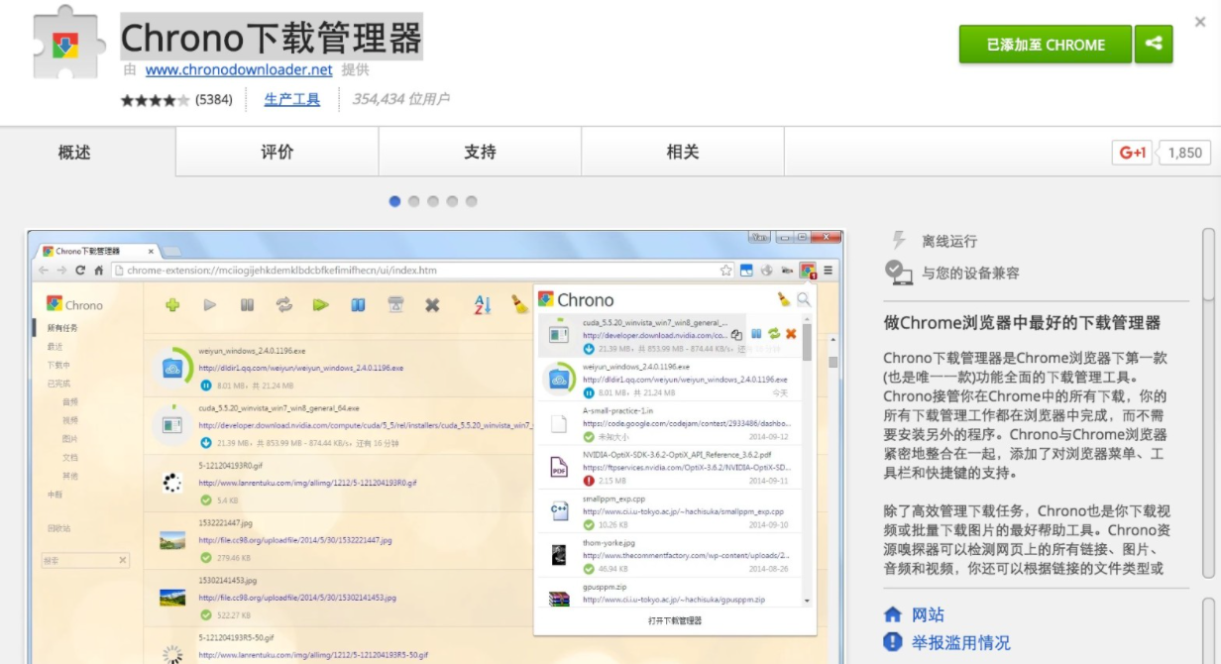Select the active blue carousel dot
The width and height of the screenshot is (1221, 664).
(x=395, y=201)
